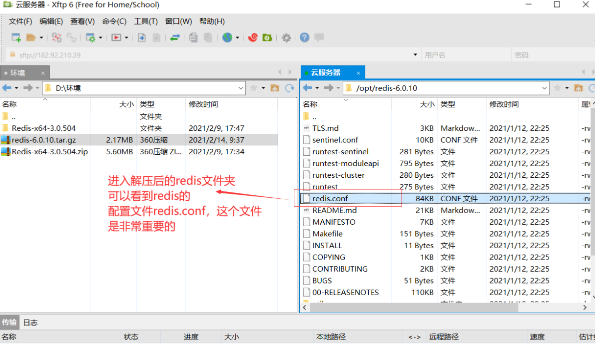Click the remote pane horizontal scrollbar

(414, 308)
